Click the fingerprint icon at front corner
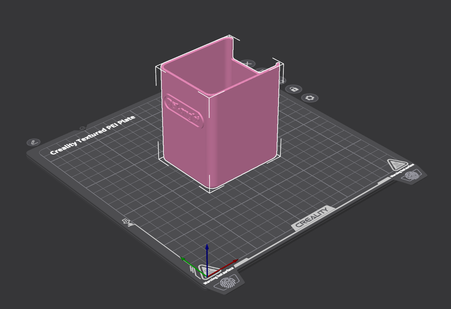 coord(227,282)
